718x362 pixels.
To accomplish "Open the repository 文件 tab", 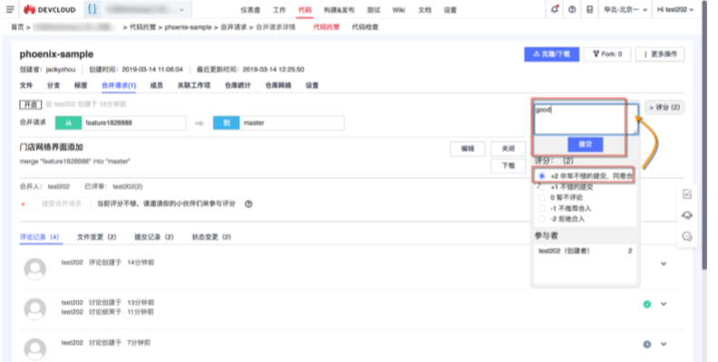I will (x=26, y=85).
